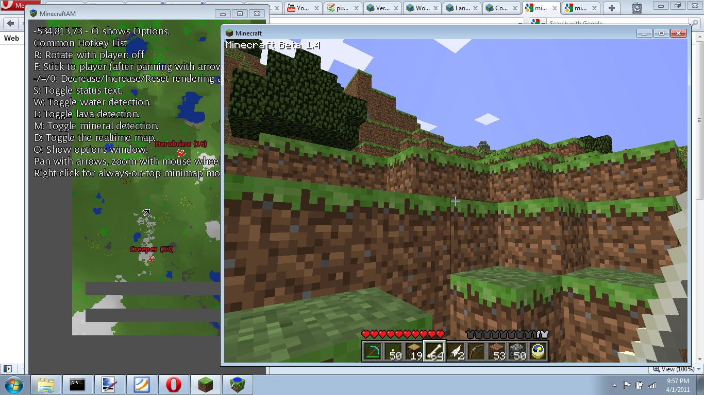Click the Minecraft window title bar

pos(430,33)
